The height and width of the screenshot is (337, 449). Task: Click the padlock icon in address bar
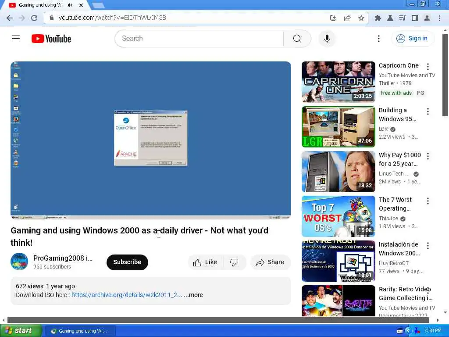pyautogui.click(x=52, y=18)
